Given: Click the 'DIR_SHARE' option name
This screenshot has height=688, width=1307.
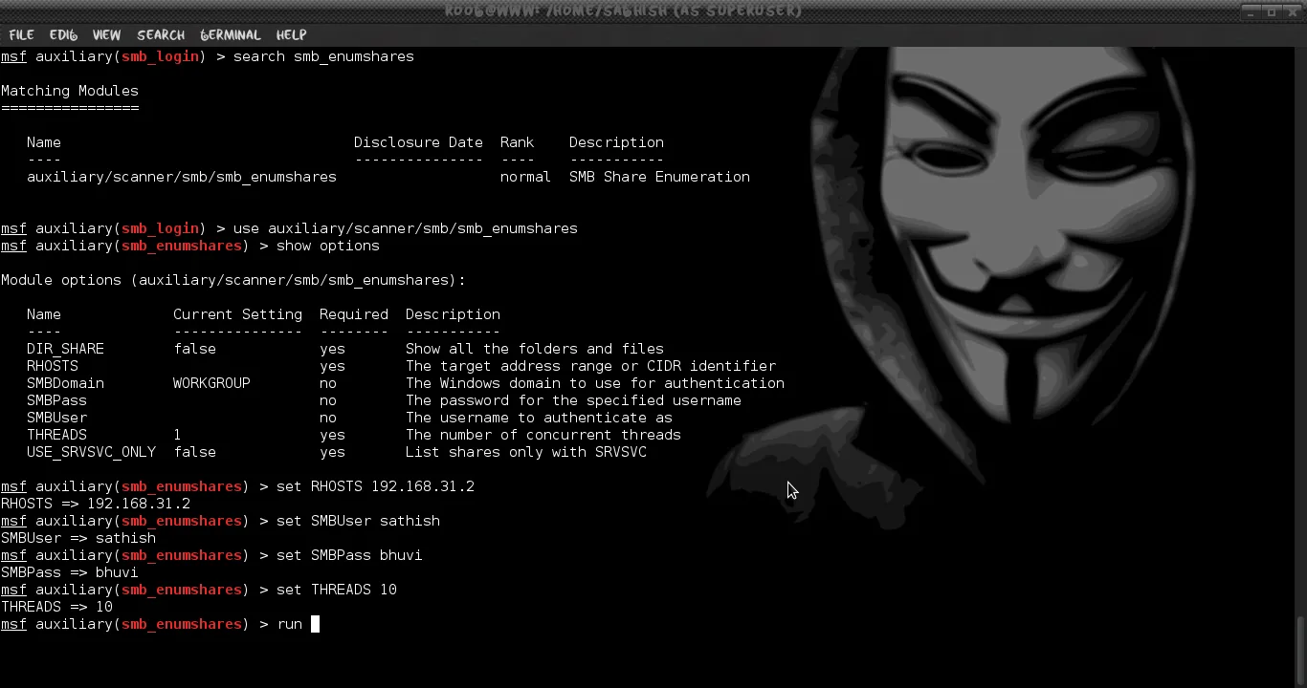Looking at the screenshot, I should pyautogui.click(x=65, y=349).
